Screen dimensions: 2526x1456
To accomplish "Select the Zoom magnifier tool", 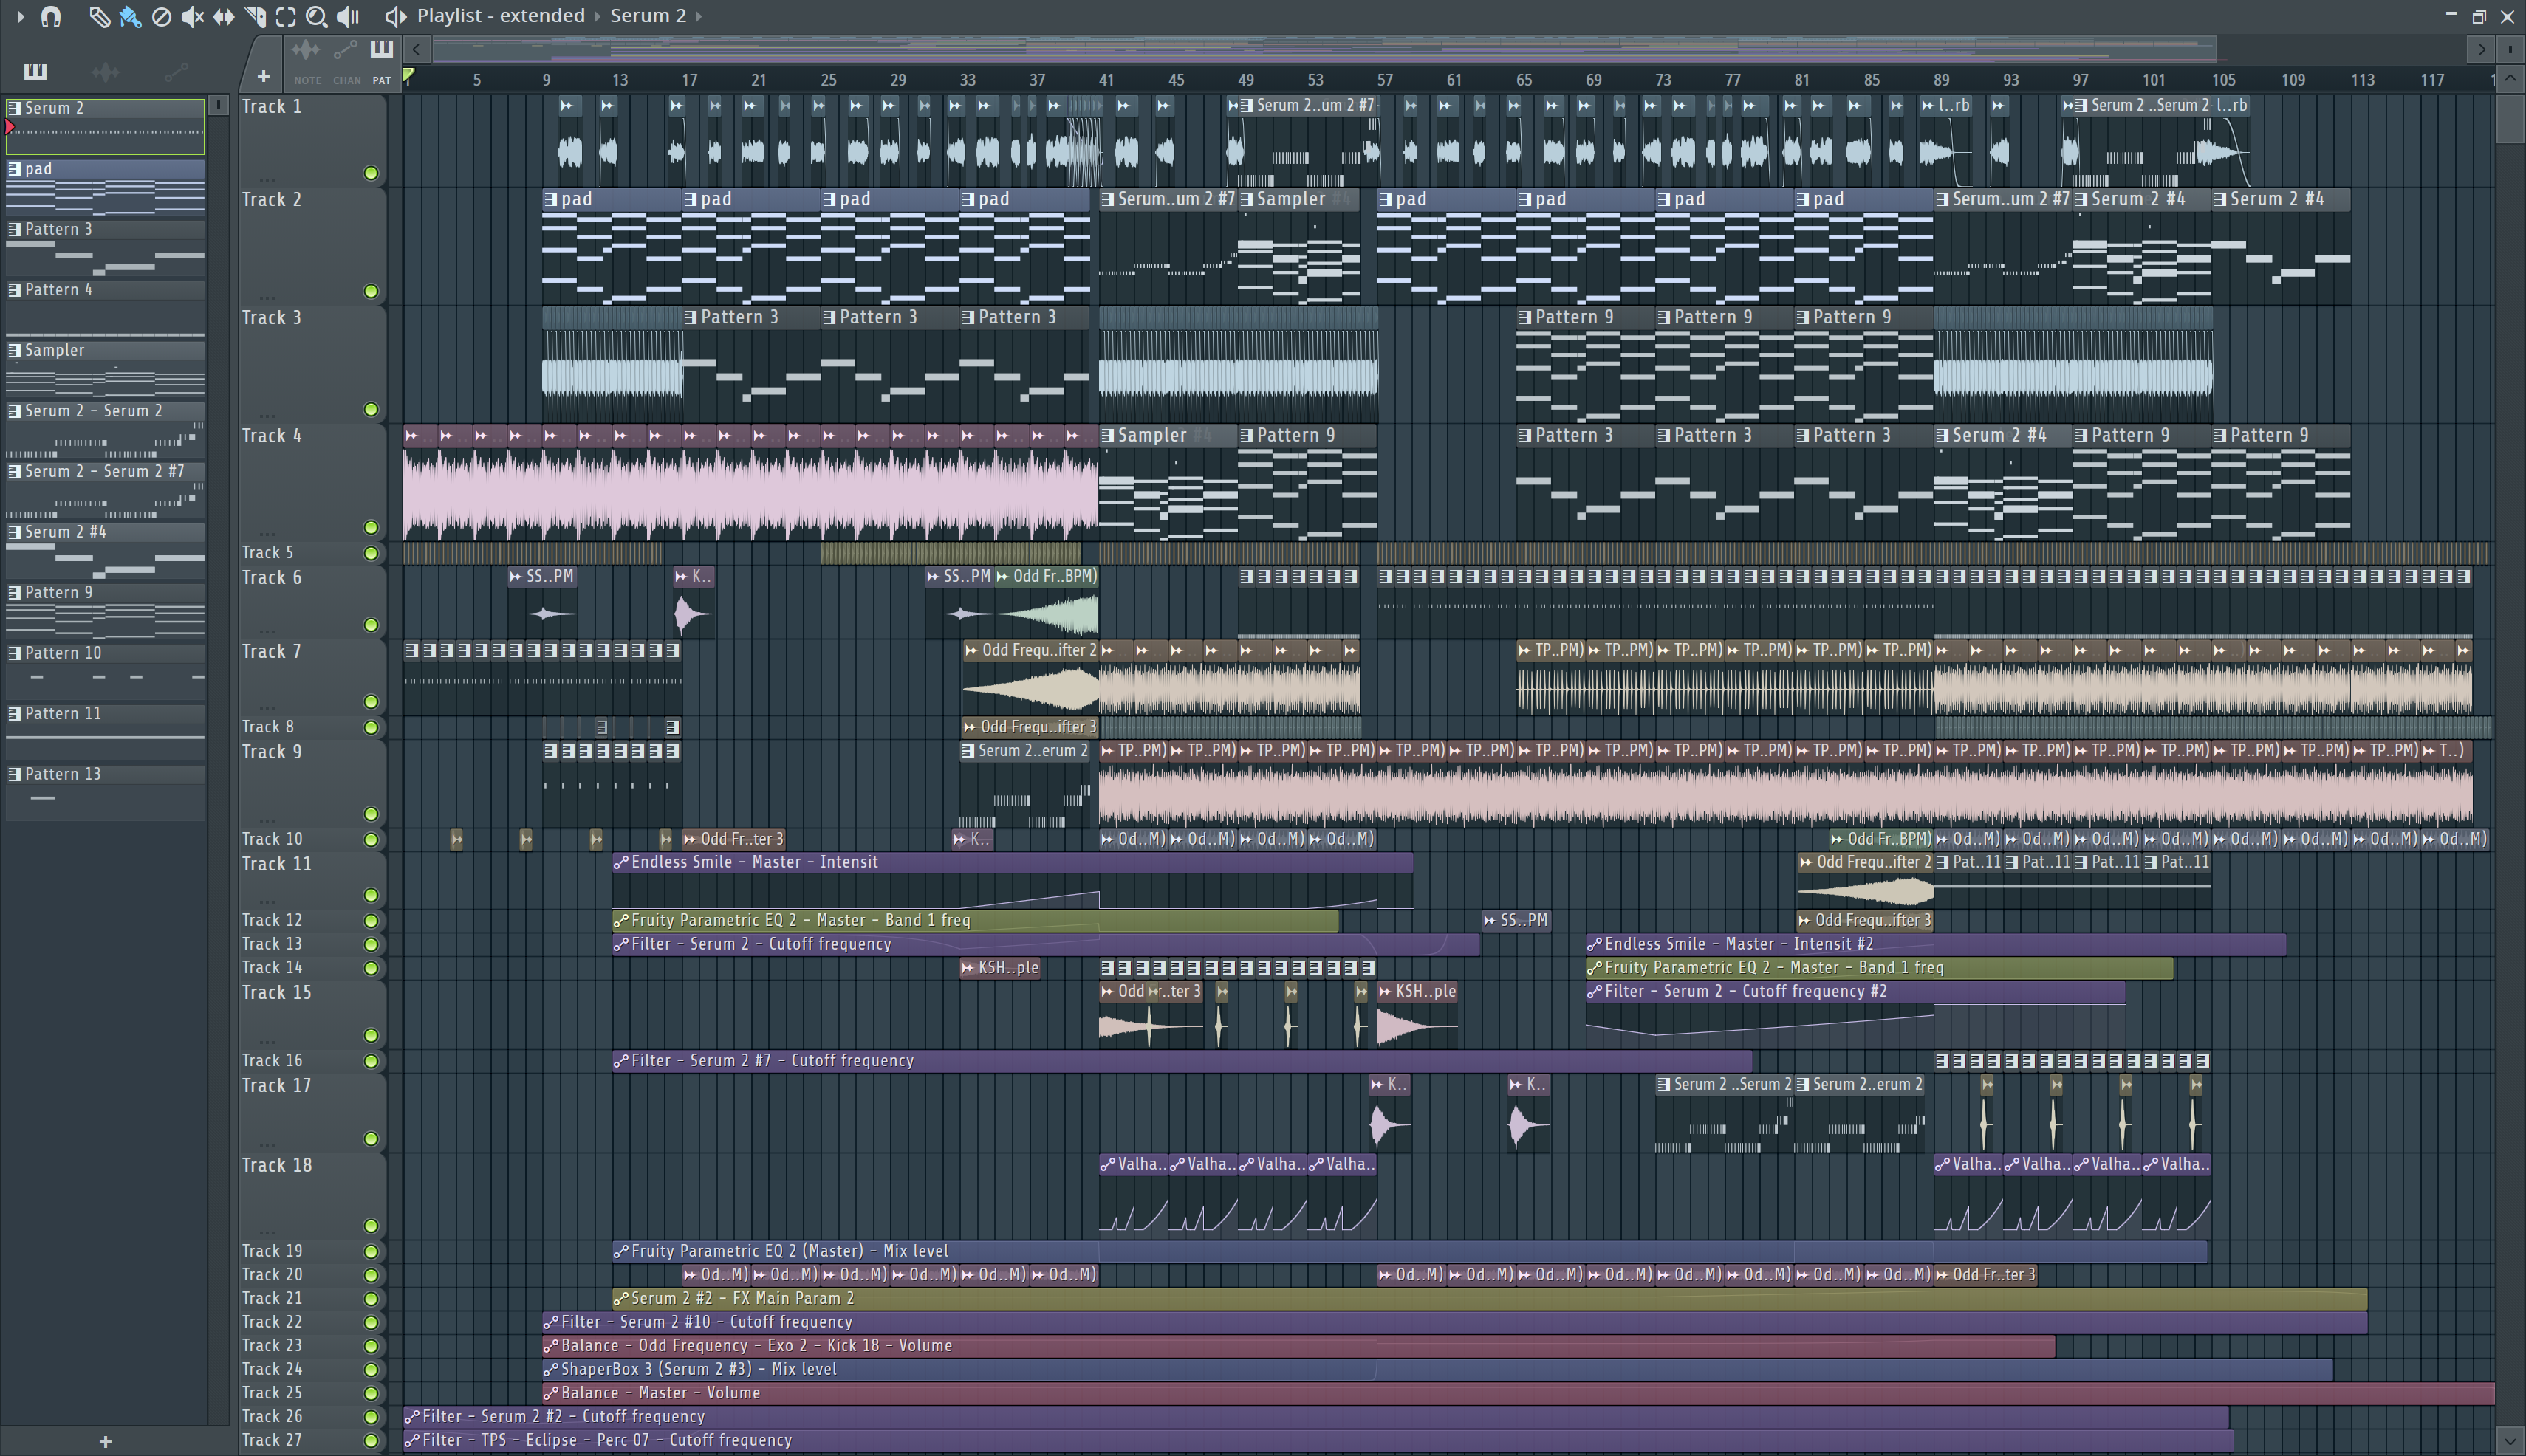I will click(x=316, y=16).
